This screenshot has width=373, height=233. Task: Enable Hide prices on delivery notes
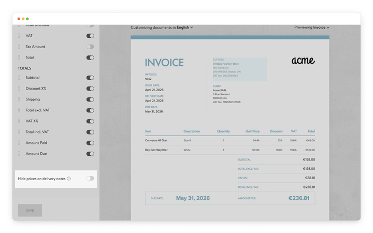click(x=90, y=178)
